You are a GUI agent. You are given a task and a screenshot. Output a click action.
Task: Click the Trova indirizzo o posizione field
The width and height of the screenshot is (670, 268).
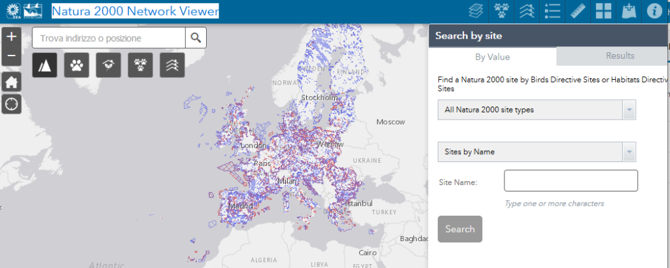click(109, 38)
